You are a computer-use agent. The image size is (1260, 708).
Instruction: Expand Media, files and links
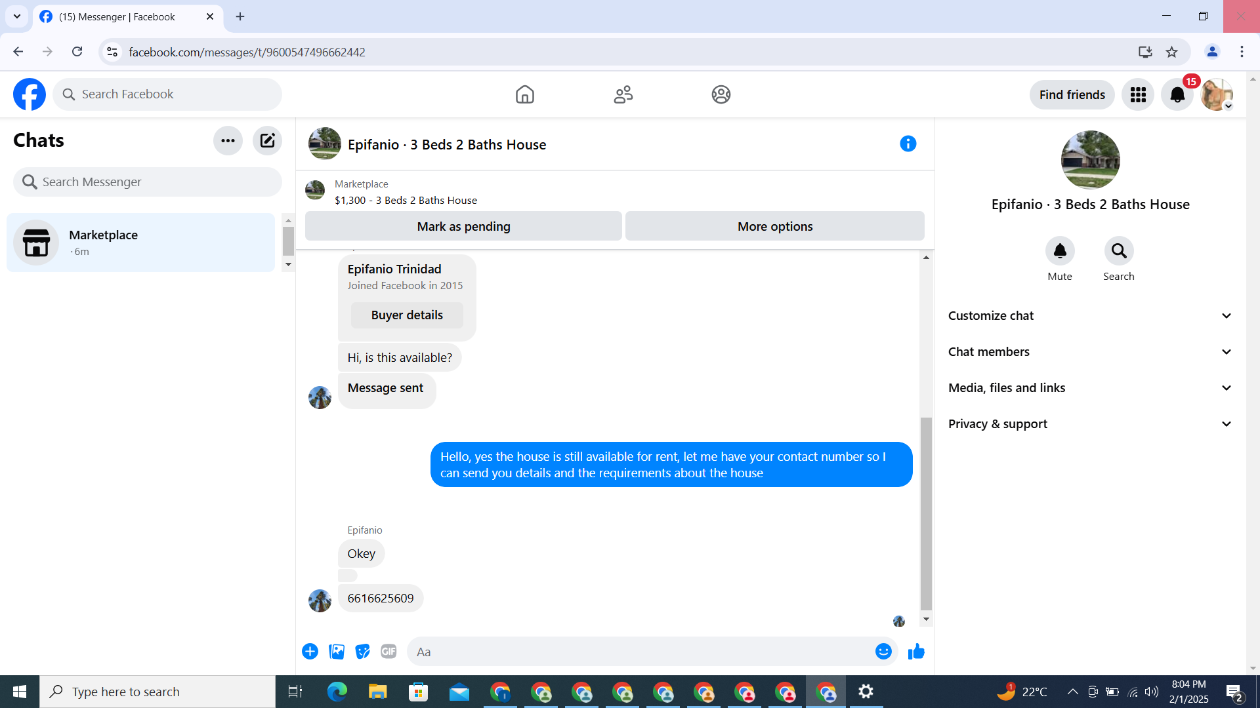pyautogui.click(x=1089, y=388)
